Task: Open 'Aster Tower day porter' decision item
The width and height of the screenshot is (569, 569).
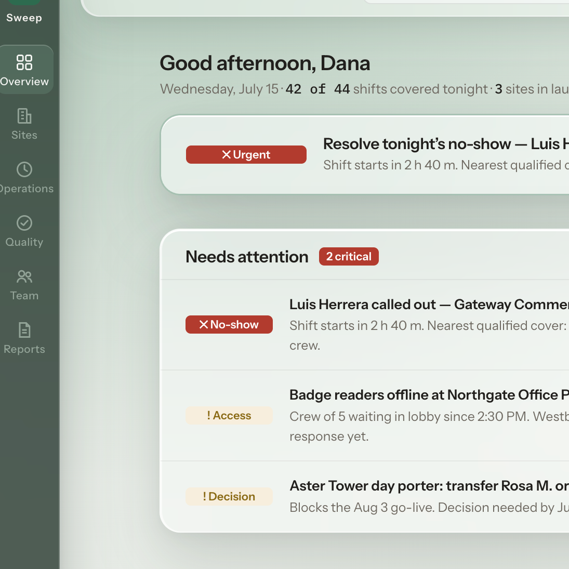Action: 429,486
